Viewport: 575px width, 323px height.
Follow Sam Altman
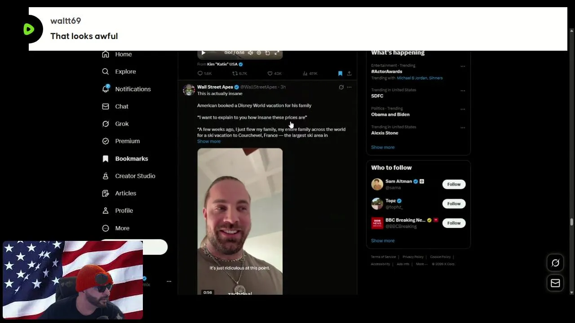[x=454, y=184]
